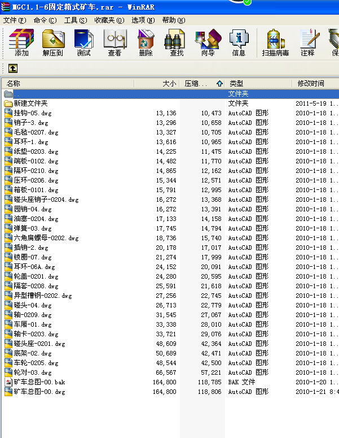
Task: Click the icon of 车厢-01.dwg
Action: (8, 324)
